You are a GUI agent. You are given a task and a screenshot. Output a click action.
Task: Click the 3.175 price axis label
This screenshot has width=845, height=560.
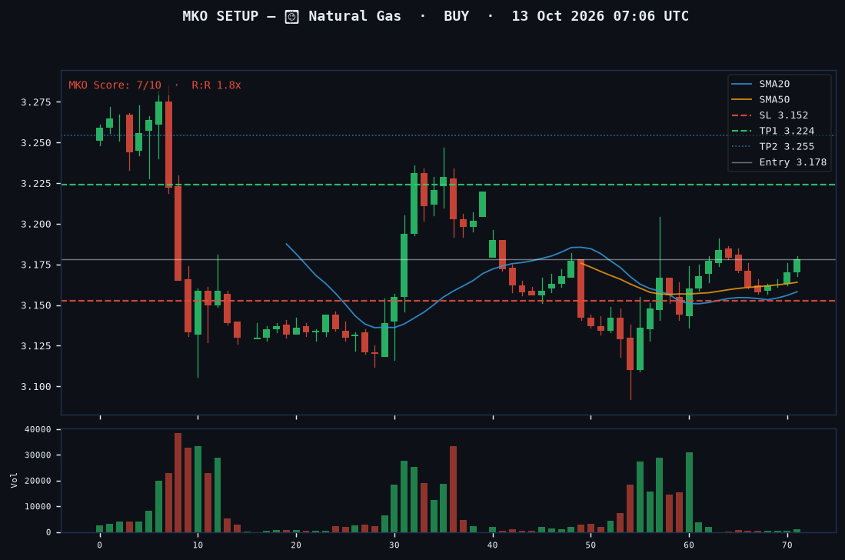click(x=36, y=265)
